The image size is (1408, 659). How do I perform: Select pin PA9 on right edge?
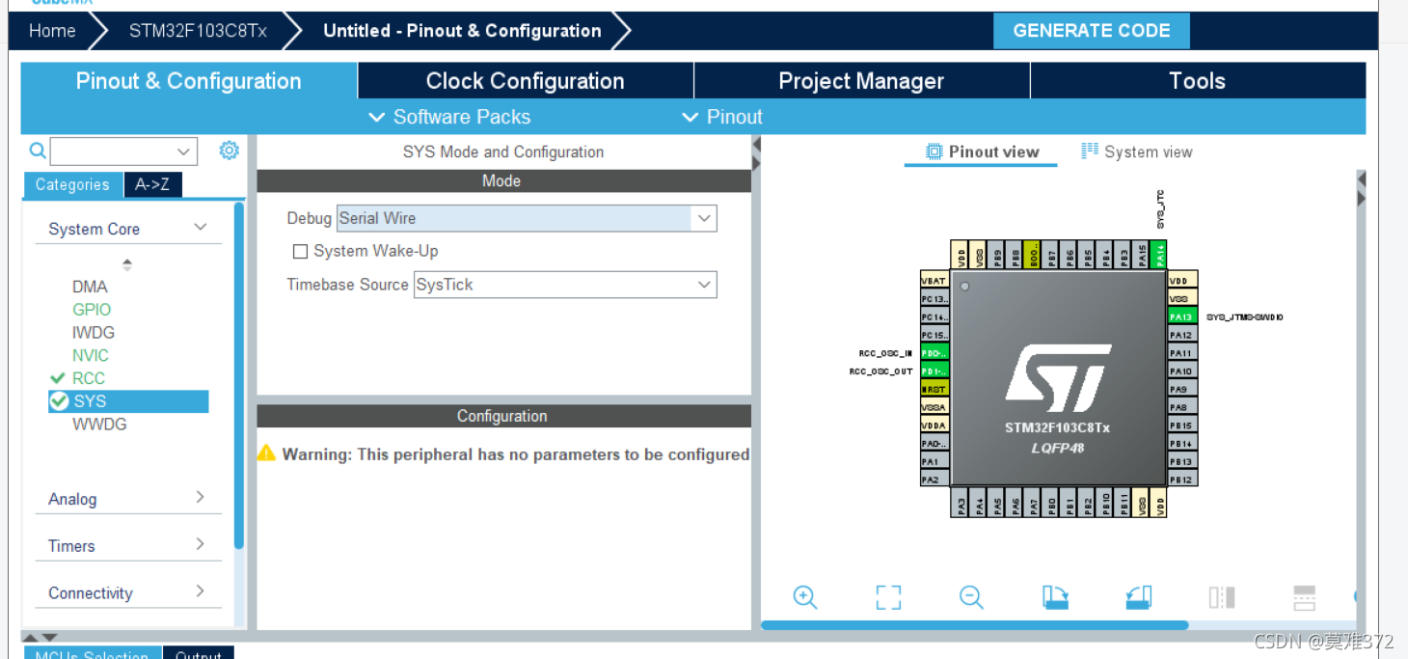pyautogui.click(x=1181, y=389)
